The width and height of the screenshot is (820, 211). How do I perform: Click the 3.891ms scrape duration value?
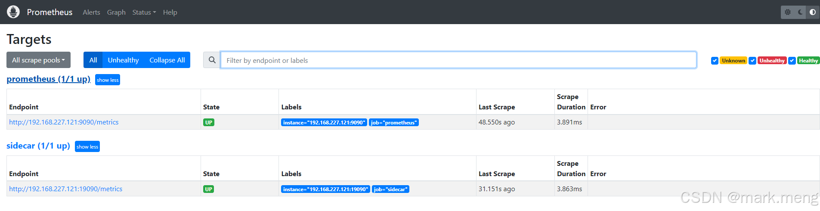point(569,122)
